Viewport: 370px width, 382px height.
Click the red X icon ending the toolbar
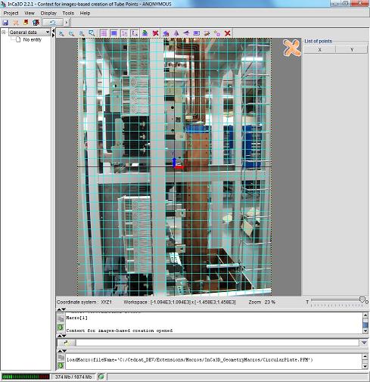click(228, 33)
